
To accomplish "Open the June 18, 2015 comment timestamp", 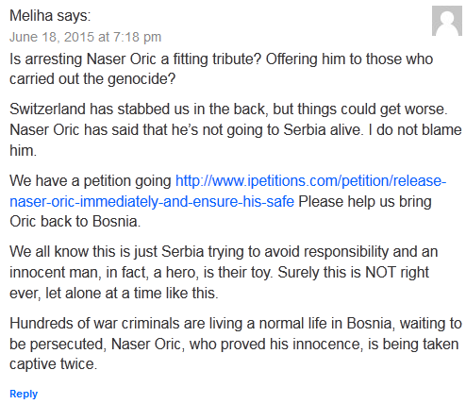I will [85, 37].
